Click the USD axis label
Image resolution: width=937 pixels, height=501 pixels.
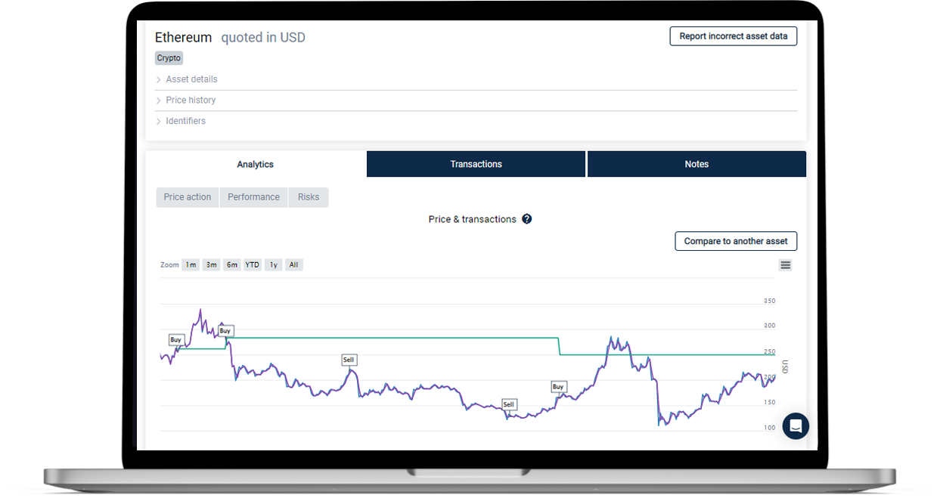(785, 366)
